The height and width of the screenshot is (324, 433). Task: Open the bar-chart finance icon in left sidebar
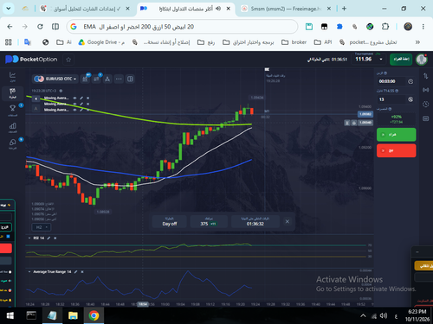tap(12, 127)
